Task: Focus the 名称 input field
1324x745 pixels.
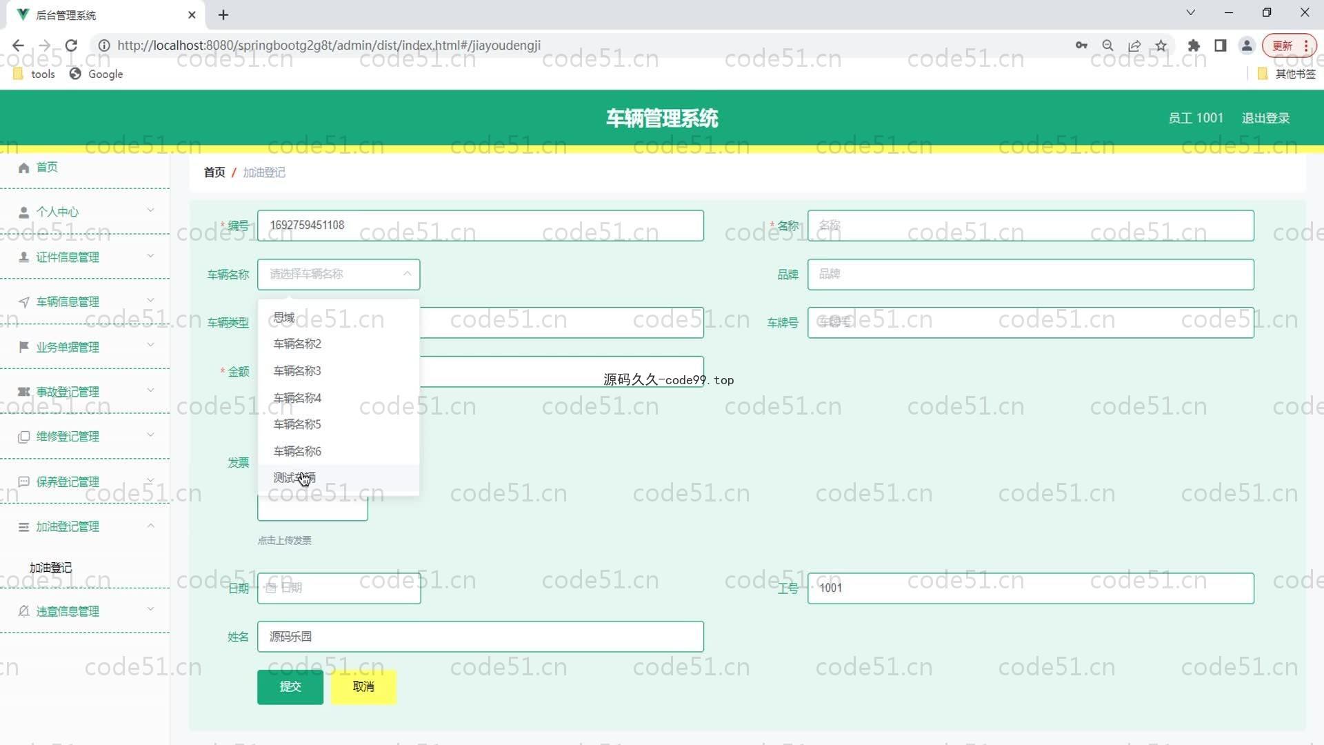Action: pyautogui.click(x=1030, y=226)
